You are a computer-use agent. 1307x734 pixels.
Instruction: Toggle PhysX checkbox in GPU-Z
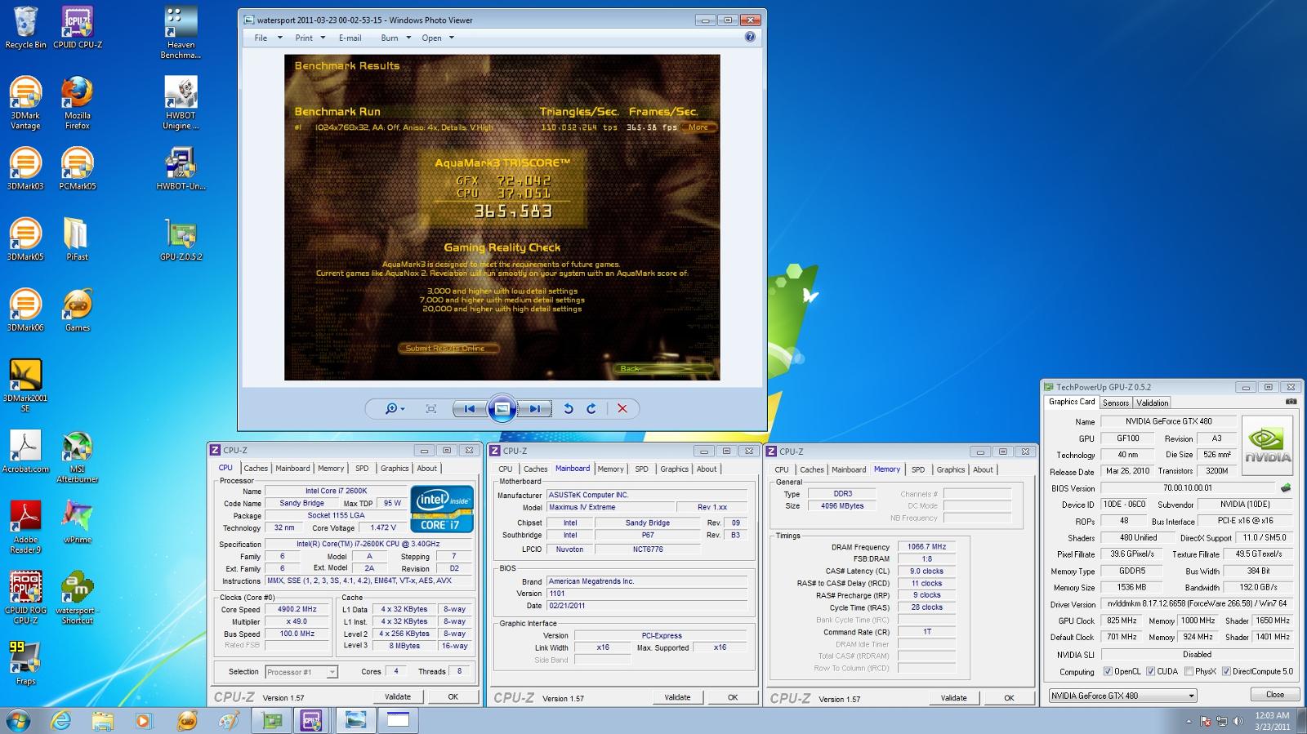click(x=1189, y=671)
